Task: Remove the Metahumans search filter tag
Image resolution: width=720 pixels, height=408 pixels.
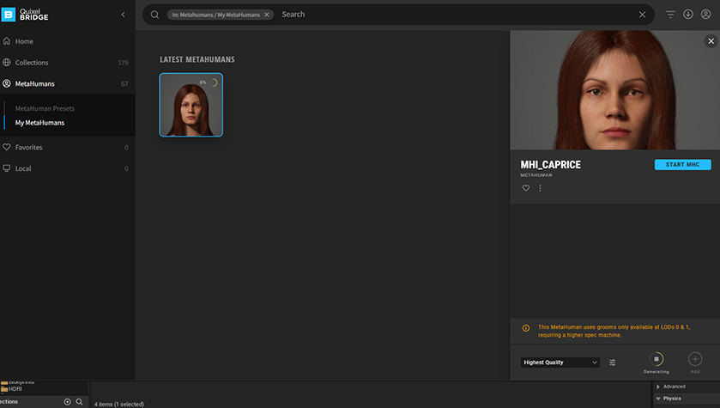Action: tap(266, 15)
